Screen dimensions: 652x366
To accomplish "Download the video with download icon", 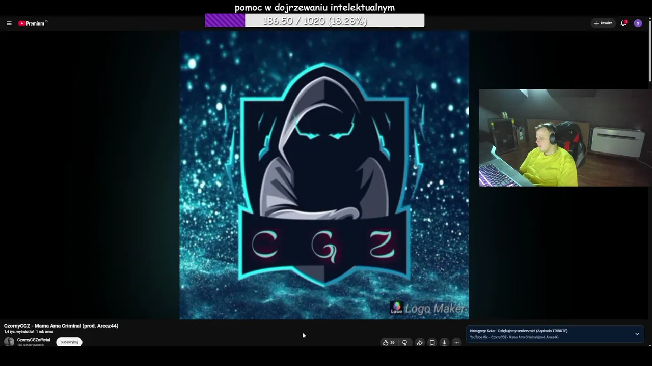I will pos(444,343).
